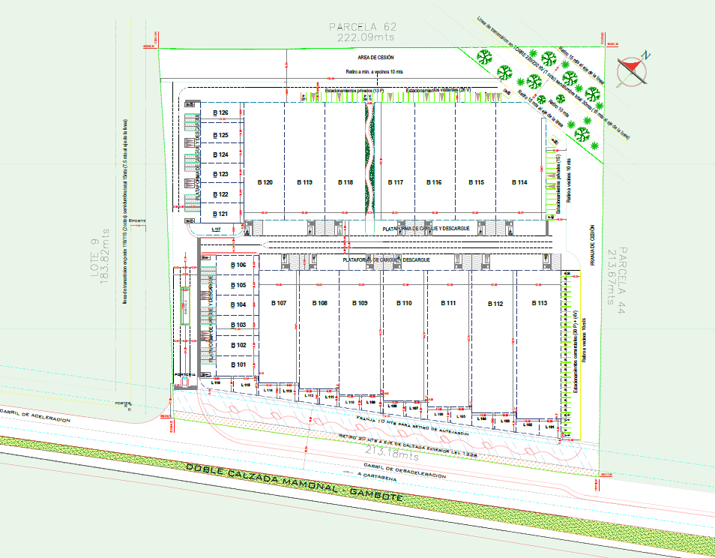
Task: Select the B 110 warehouse label
Action: click(x=403, y=304)
